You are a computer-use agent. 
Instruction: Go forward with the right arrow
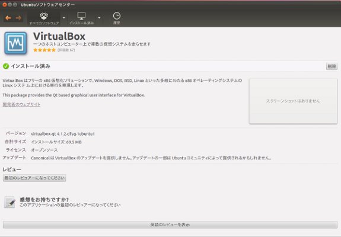pyautogui.click(x=19, y=18)
